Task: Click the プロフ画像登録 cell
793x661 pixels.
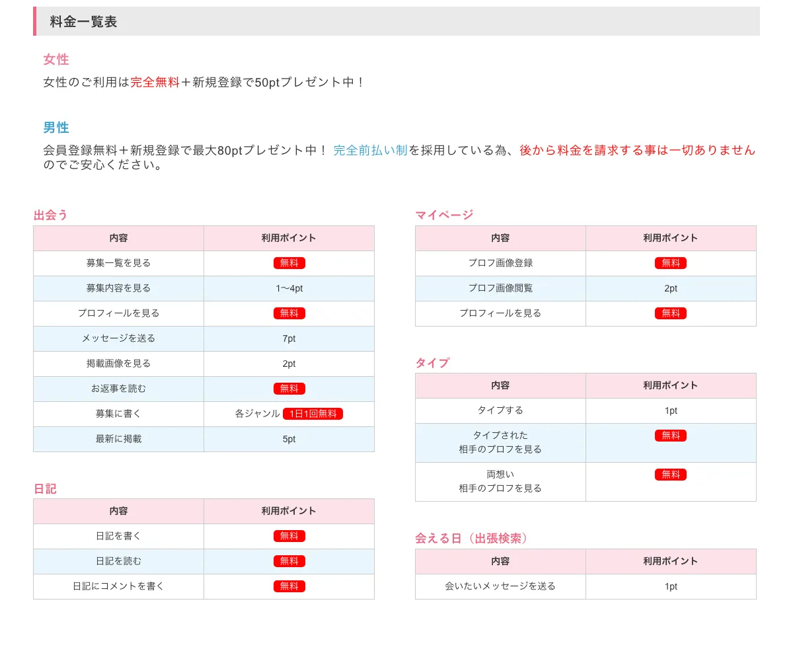Action: click(x=500, y=263)
